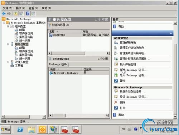Select 客户端访问 under 组织配置
Viewport: 179px width, 135px height.
pyautogui.click(x=26, y=33)
